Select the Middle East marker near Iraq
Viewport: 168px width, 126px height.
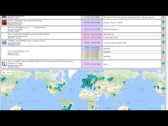[x=99, y=88]
